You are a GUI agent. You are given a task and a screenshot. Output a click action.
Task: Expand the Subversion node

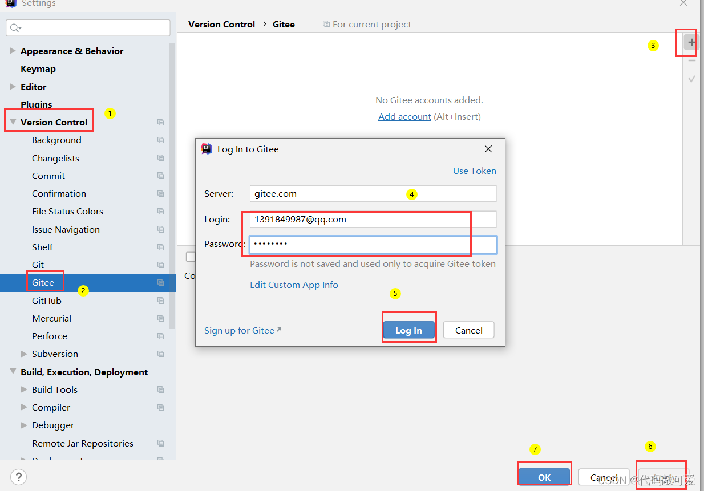coord(24,354)
